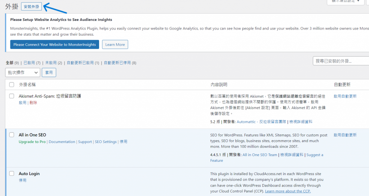This screenshot has height=196, width=369.
Task: View Akismet details via 檢視詳細資料
Action: (x=301, y=122)
